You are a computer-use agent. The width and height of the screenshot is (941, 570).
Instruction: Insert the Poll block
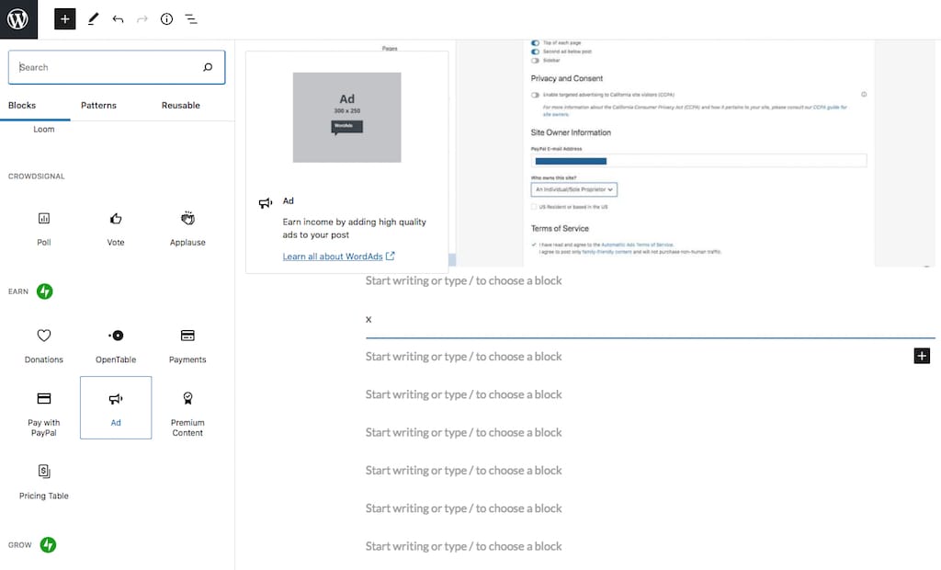(43, 227)
